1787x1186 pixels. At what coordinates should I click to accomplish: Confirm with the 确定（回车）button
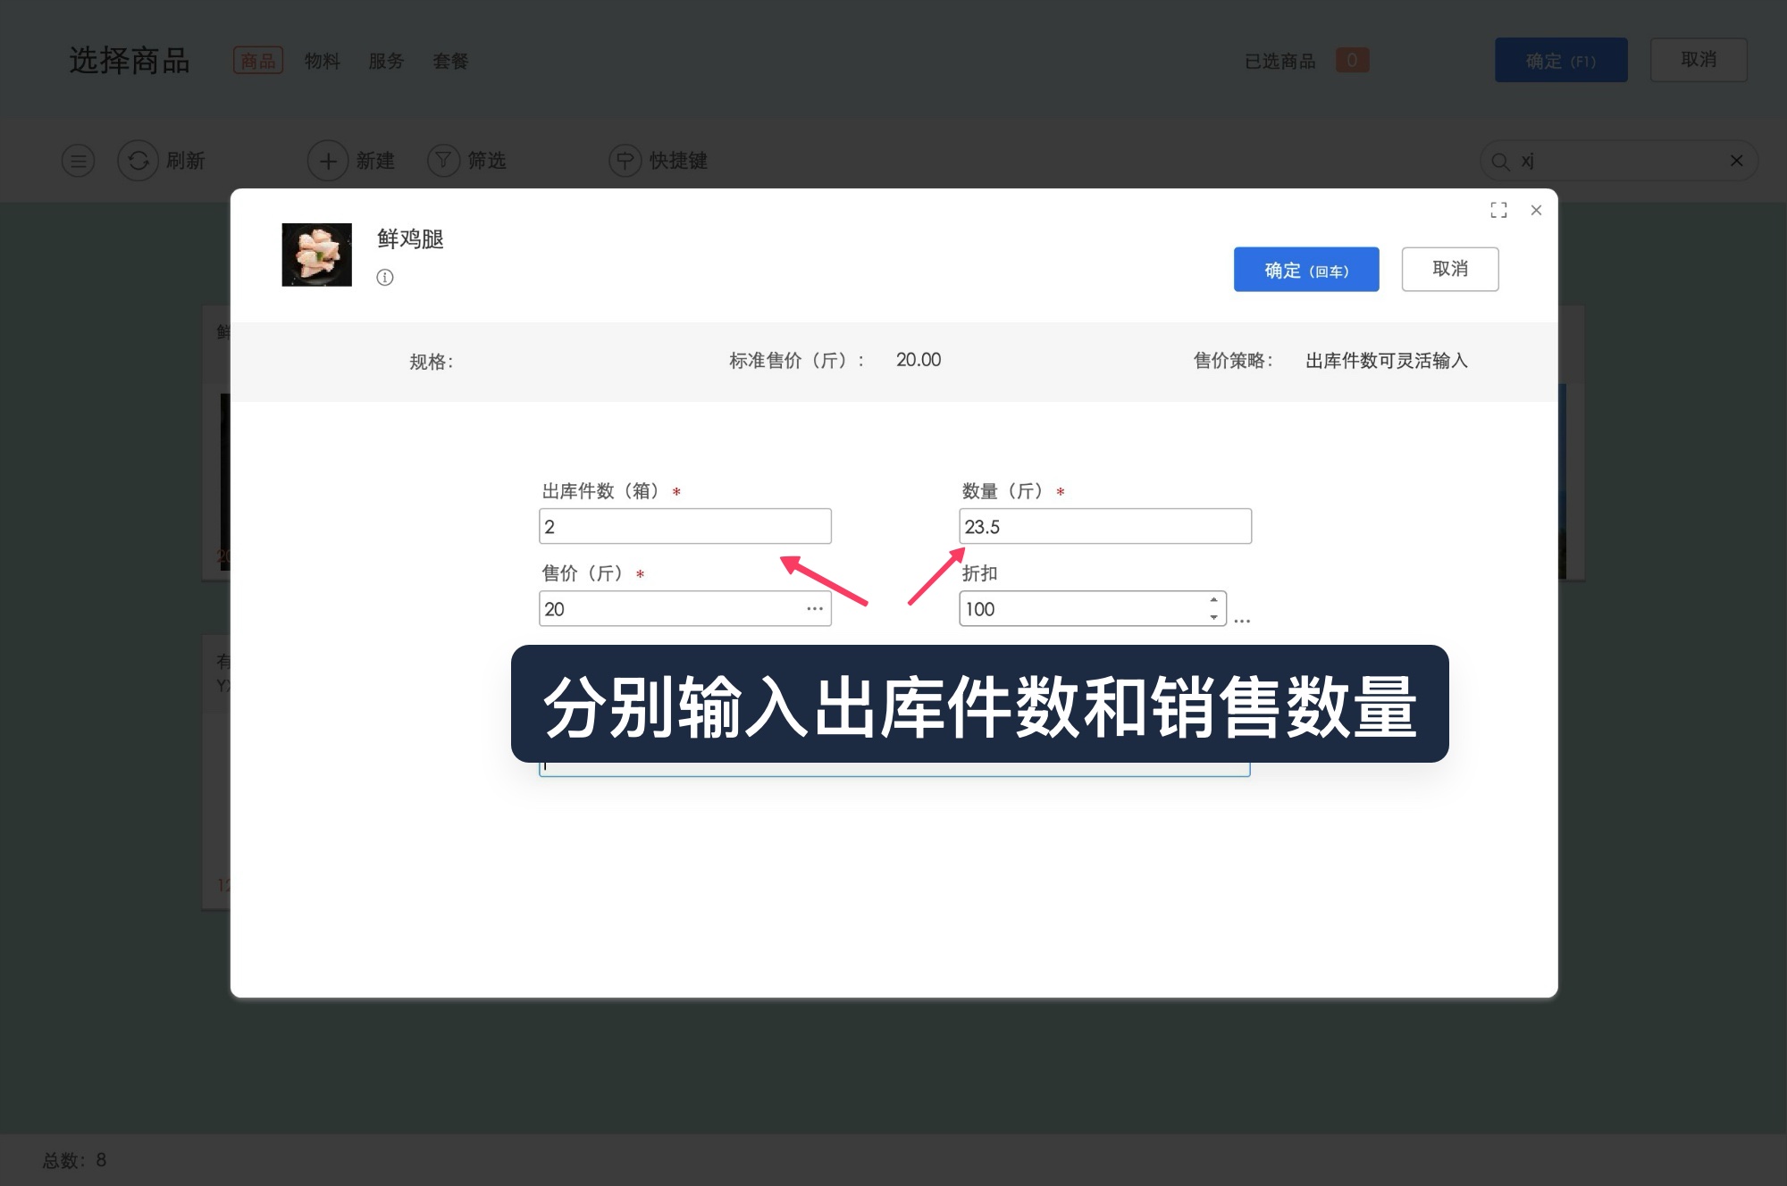(1306, 269)
